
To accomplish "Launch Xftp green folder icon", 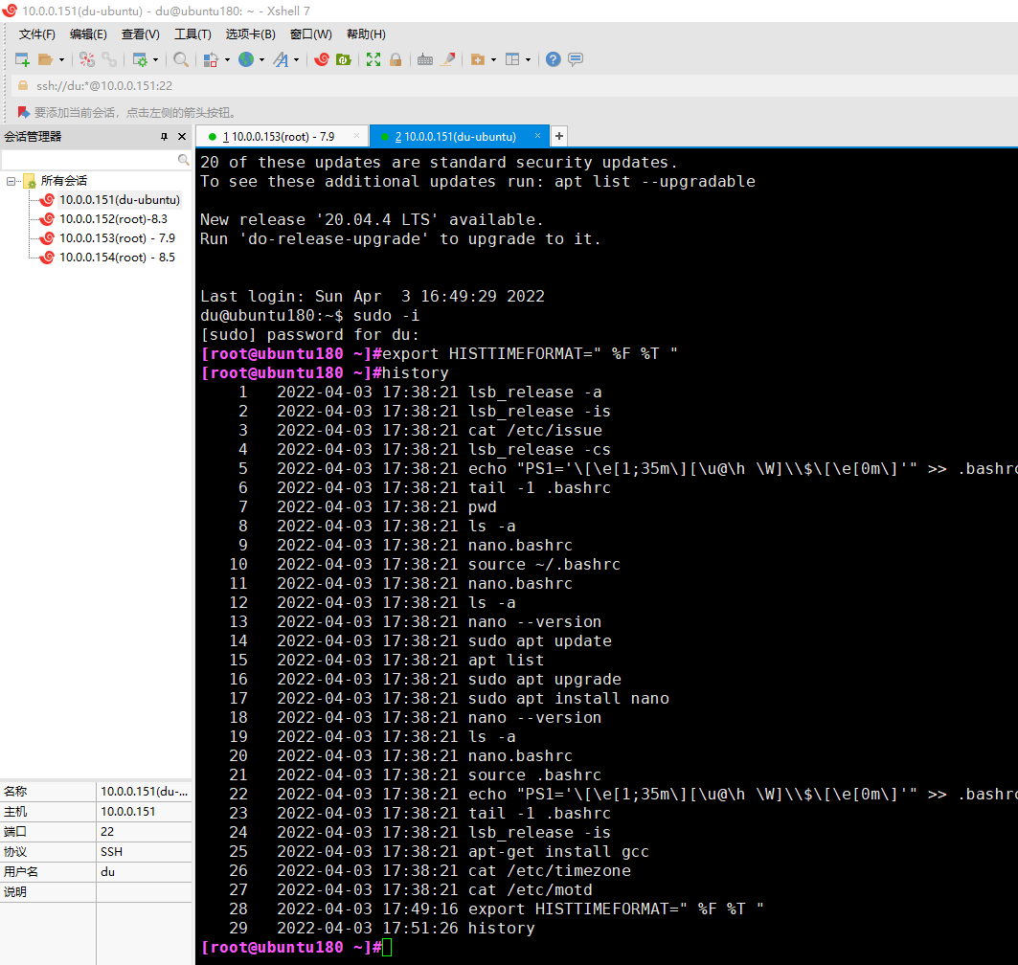I will pyautogui.click(x=344, y=59).
